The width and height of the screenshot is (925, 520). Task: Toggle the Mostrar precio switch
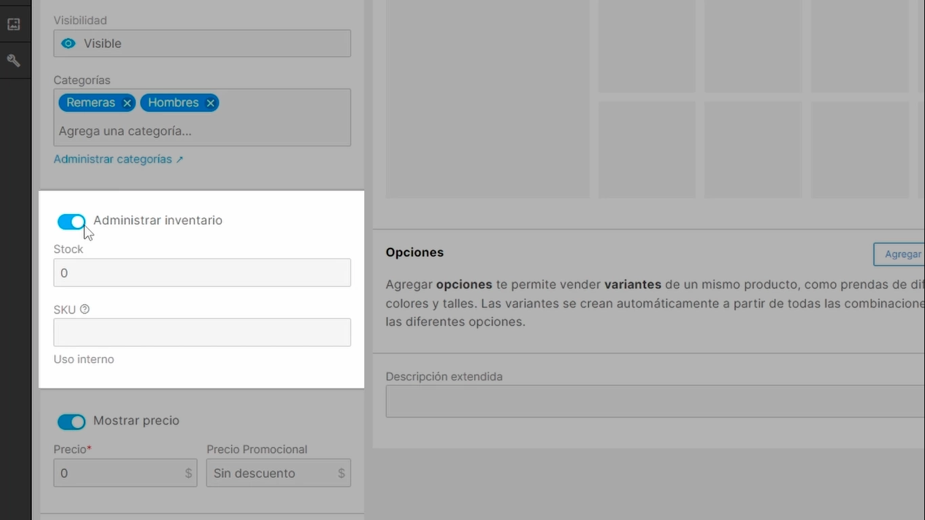[x=72, y=422]
